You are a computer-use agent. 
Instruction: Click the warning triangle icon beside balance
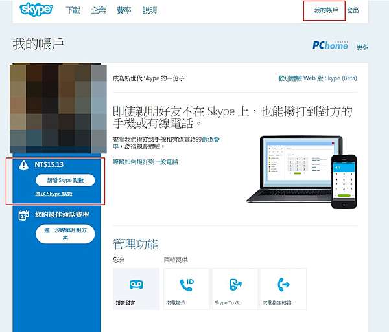pos(23,165)
